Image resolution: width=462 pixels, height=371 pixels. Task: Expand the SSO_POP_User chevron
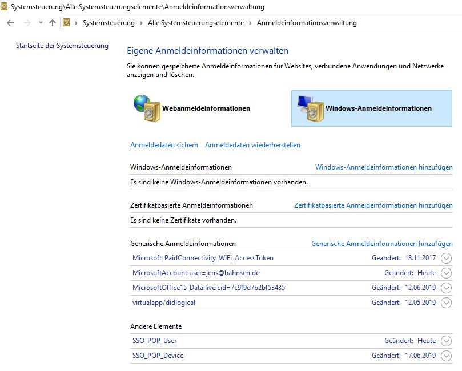(446, 341)
